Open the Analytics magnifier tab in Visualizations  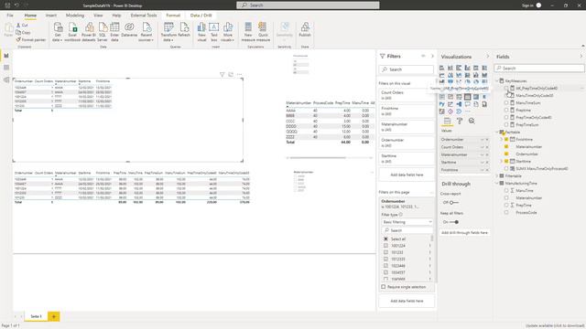(x=472, y=121)
